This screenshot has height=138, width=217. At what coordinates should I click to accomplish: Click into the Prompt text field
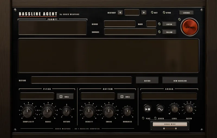tap(52, 28)
